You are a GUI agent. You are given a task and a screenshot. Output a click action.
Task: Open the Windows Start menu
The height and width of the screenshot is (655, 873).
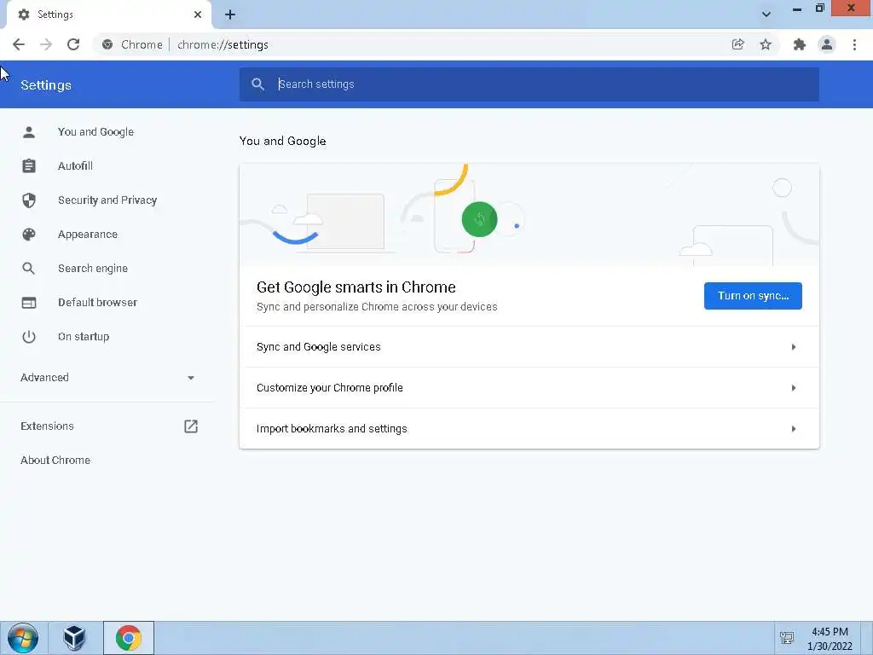23,638
